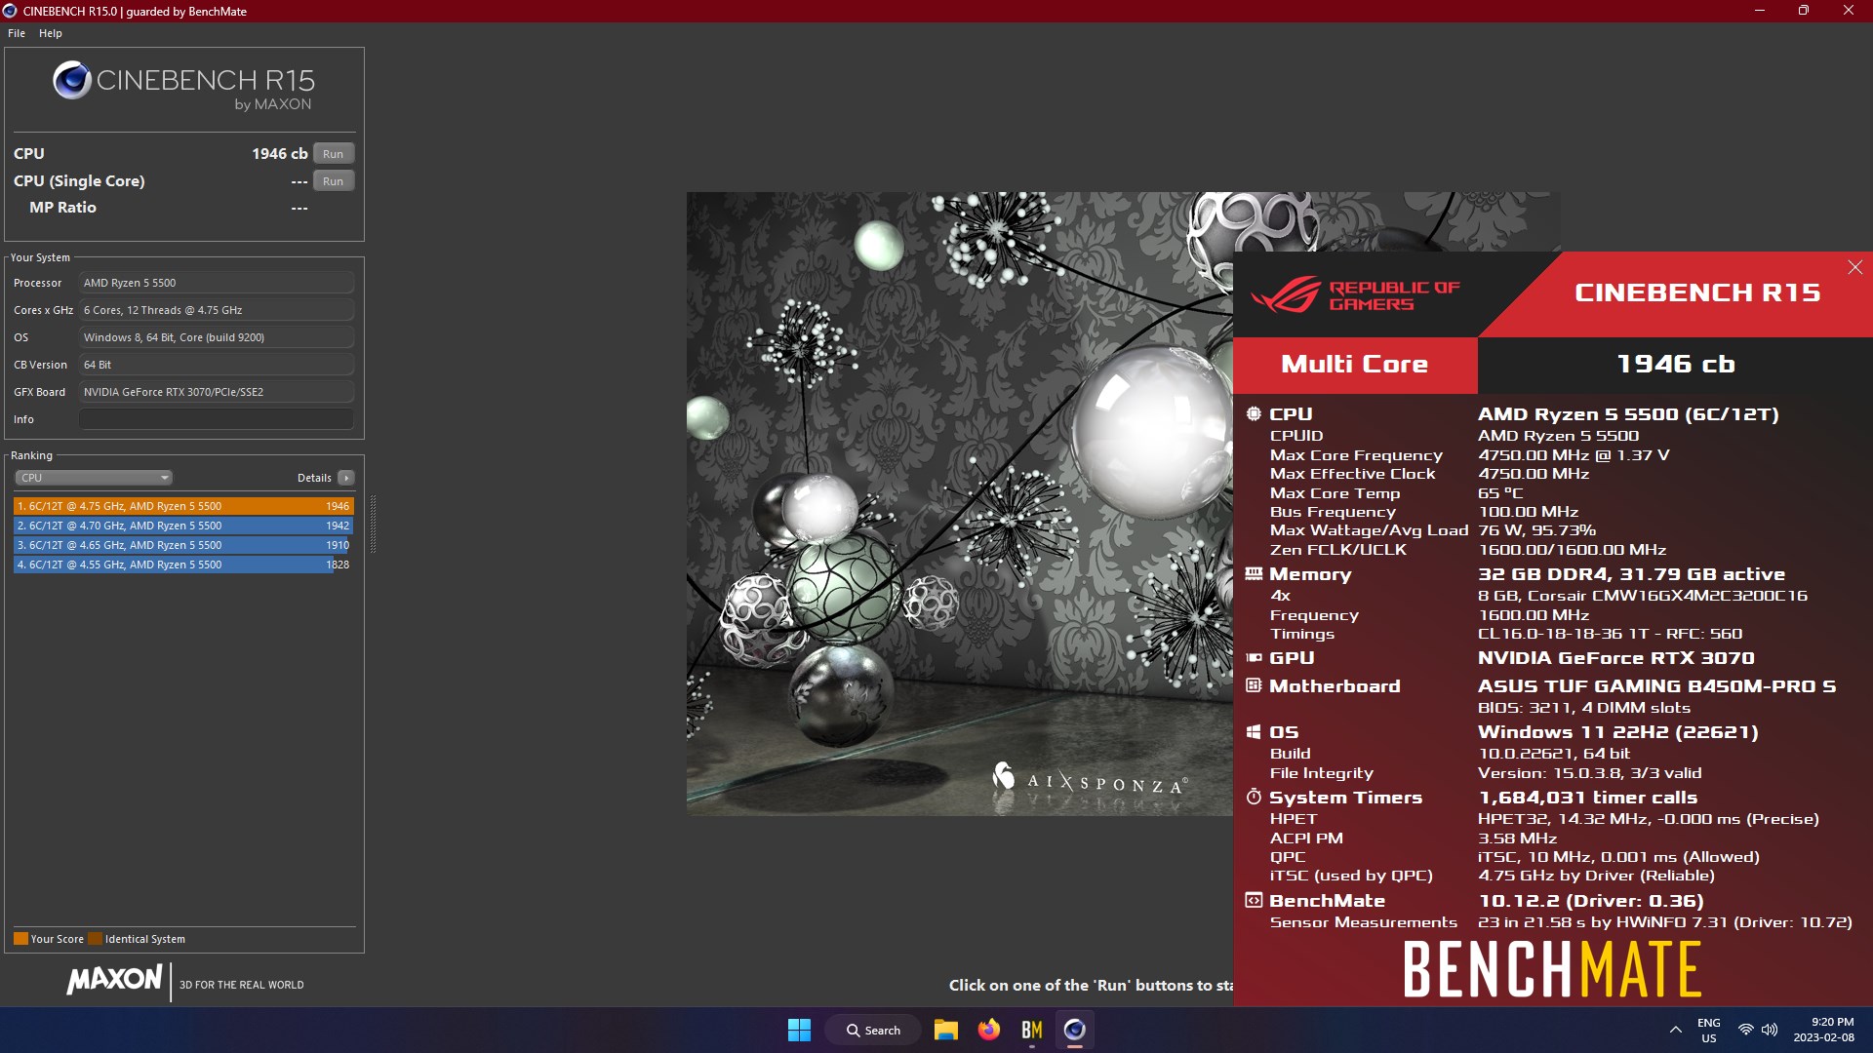Click the BenchMate section icon
The image size is (1873, 1053).
[1254, 900]
